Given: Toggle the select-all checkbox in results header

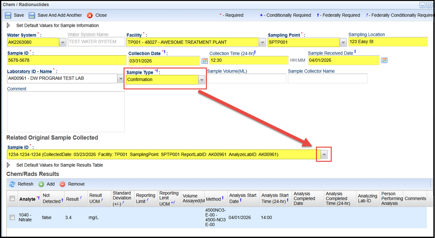Looking at the screenshot, I should pyautogui.click(x=12, y=199).
